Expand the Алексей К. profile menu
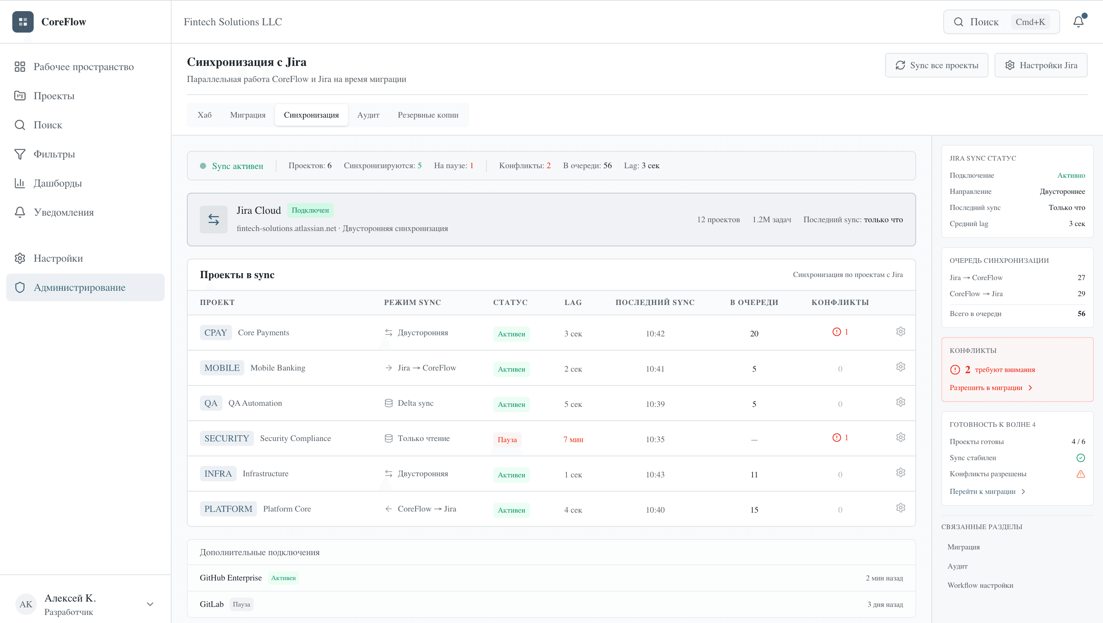The width and height of the screenshot is (1103, 623). (149, 604)
